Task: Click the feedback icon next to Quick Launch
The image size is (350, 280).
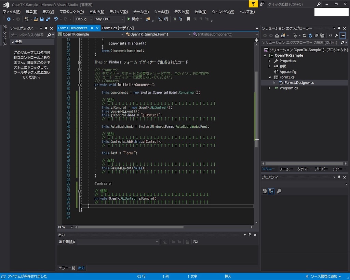Action: coord(262,4)
